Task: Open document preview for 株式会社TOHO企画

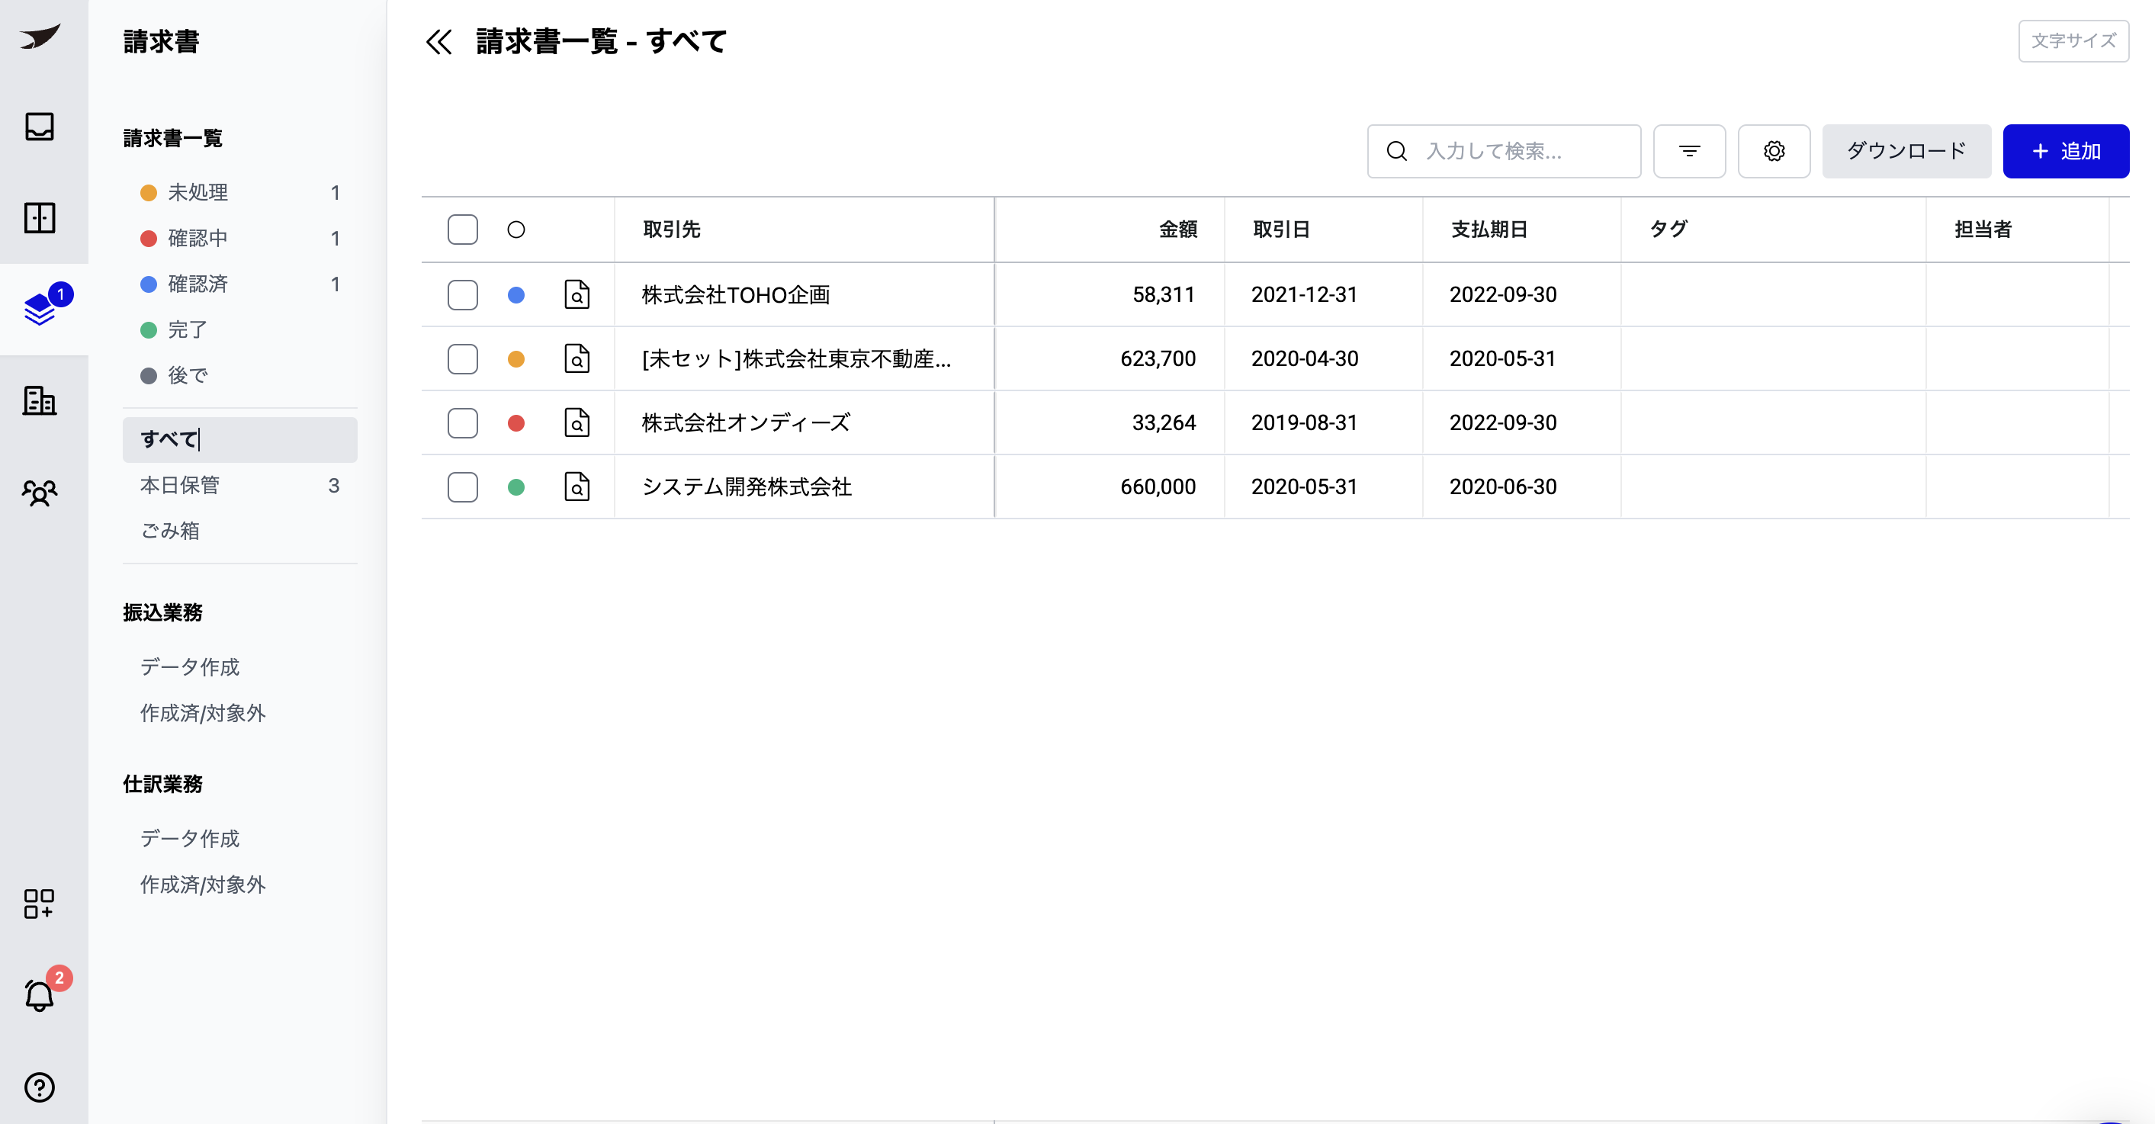Action: click(576, 294)
